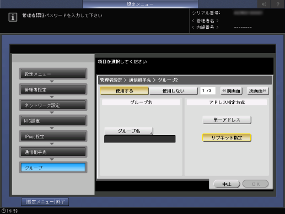Viewport: 285px width, 214px height.
Task: Click the 項目を選択してください message
Action: point(122,62)
